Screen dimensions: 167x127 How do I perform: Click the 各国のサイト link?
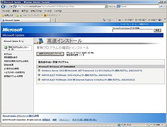tap(144, 24)
